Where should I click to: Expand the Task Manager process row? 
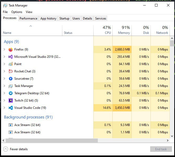point(4,86)
